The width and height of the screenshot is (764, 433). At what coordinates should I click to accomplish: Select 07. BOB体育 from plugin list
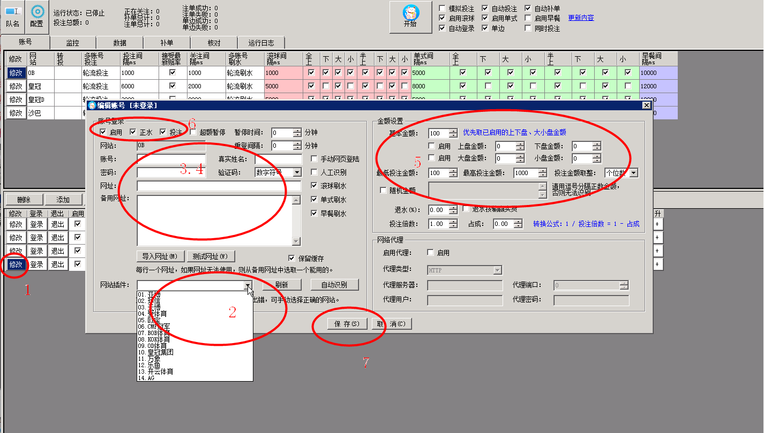click(x=194, y=333)
